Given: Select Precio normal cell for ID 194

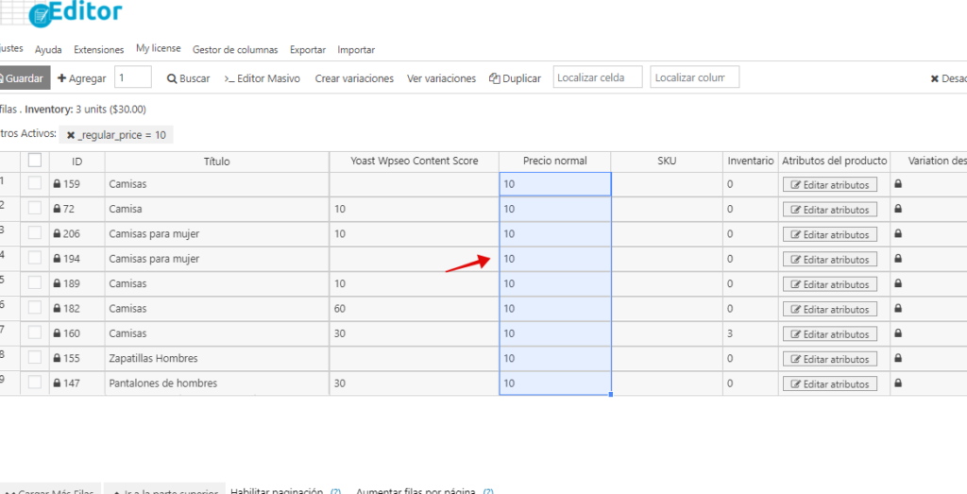Looking at the screenshot, I should (x=555, y=259).
